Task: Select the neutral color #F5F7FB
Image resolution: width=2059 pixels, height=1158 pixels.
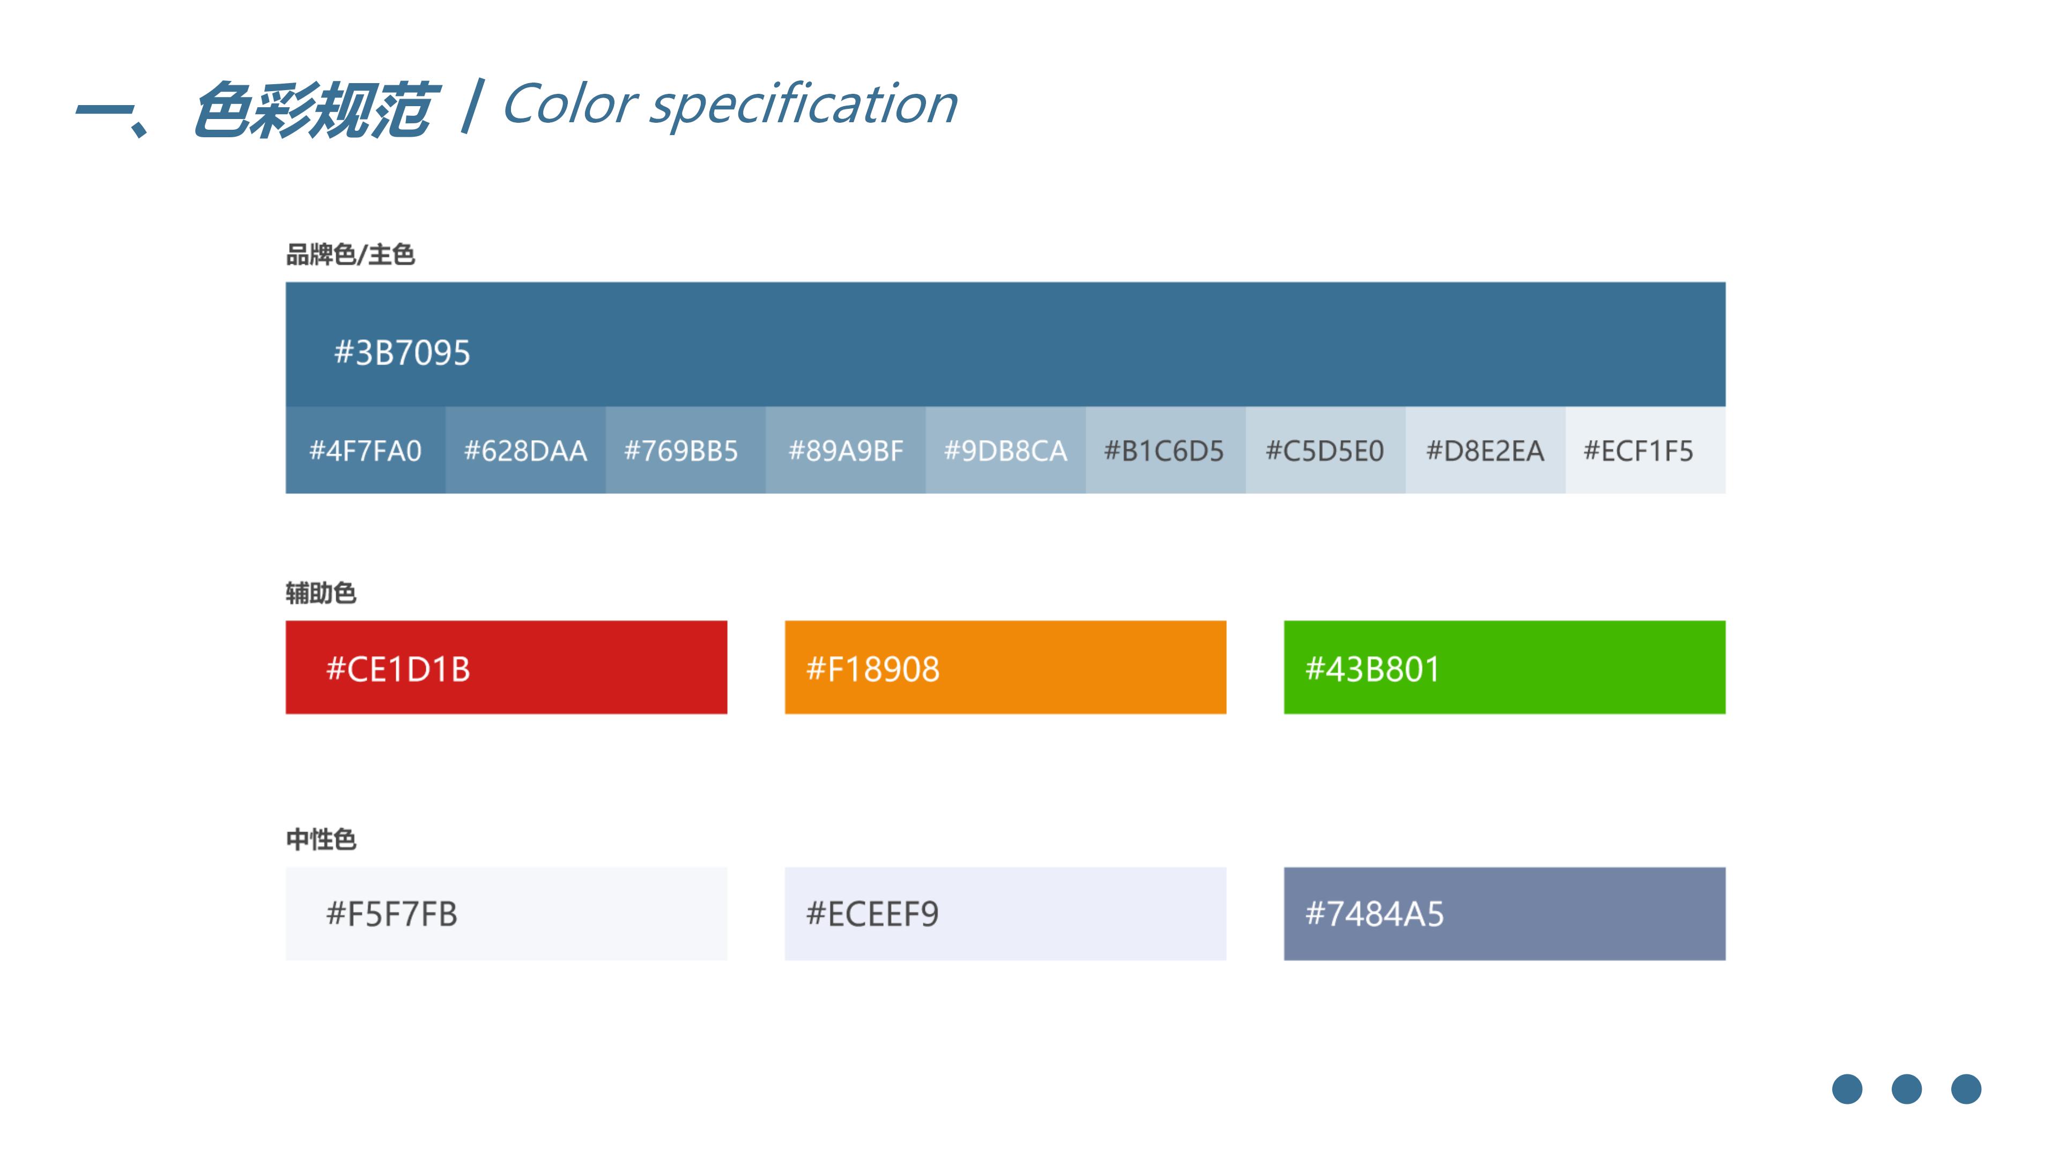Action: pyautogui.click(x=506, y=914)
